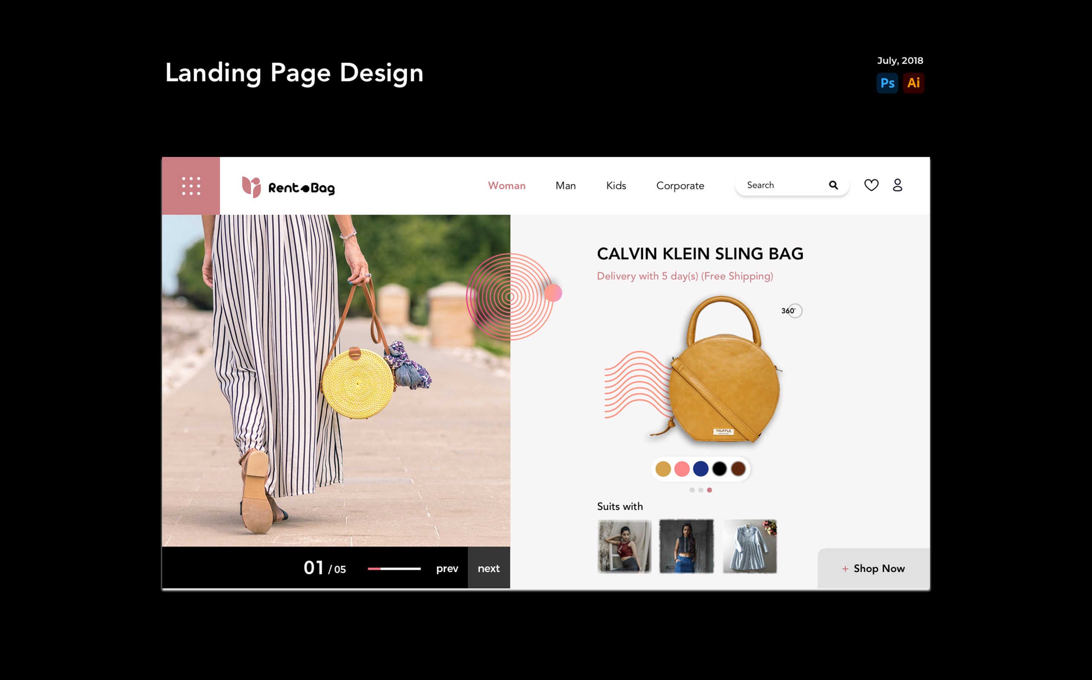Select the active pink pagination dot
The image size is (1092, 680).
pyautogui.click(x=709, y=490)
